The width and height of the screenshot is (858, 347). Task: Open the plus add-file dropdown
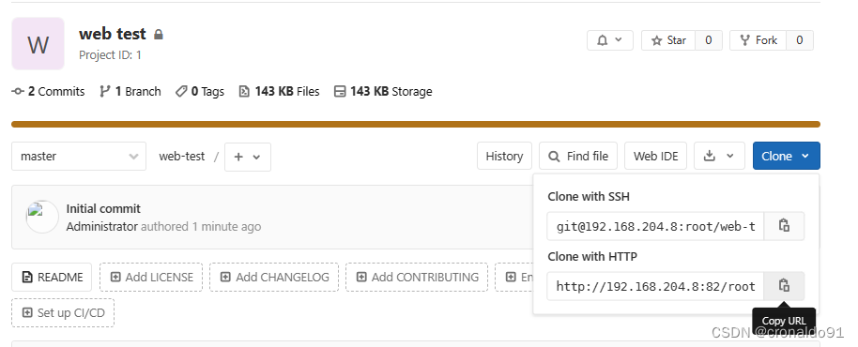[x=247, y=157]
